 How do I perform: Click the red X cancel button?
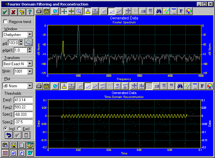click(13, 12)
